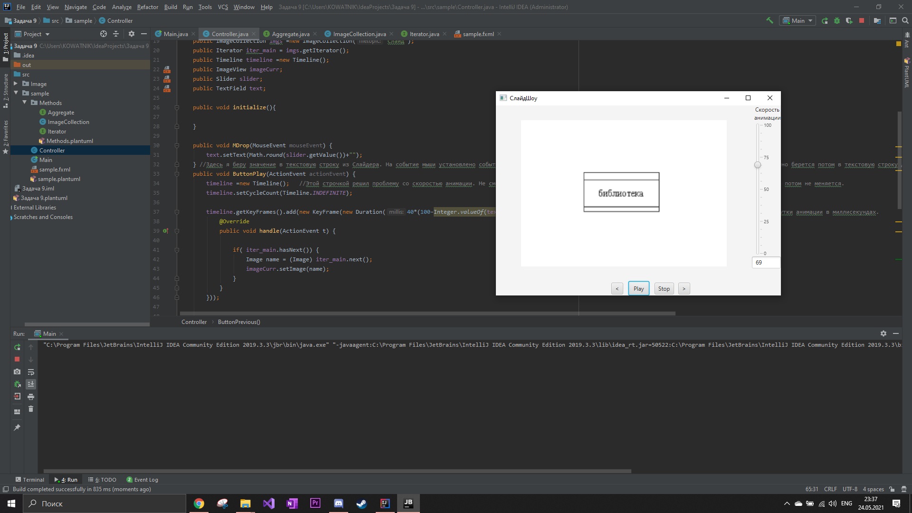Open Search Everywhere magnifier icon
Viewport: 912px width, 513px height.
coord(905,20)
